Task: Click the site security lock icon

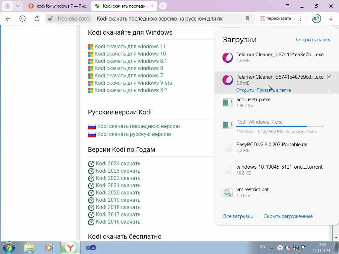Action: point(50,19)
